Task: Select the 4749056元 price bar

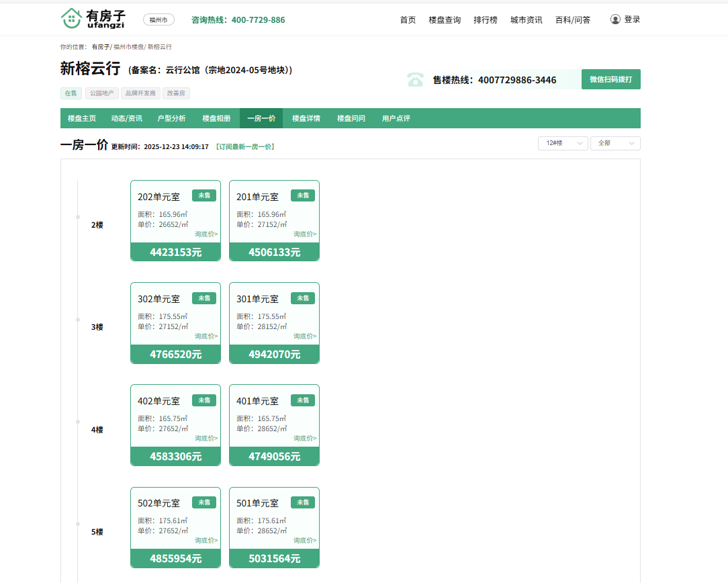Action: pos(274,457)
